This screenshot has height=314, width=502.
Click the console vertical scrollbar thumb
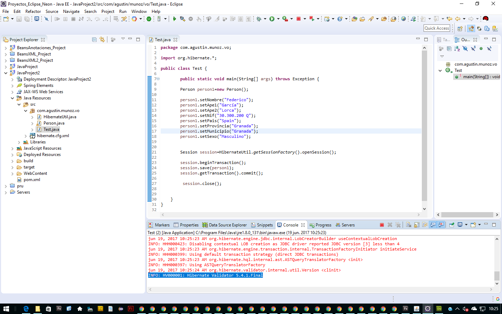tap(497, 276)
